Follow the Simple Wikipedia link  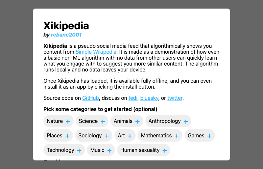(x=96, y=52)
